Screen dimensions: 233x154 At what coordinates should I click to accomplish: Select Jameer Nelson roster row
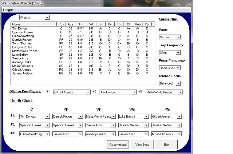click(x=83, y=73)
